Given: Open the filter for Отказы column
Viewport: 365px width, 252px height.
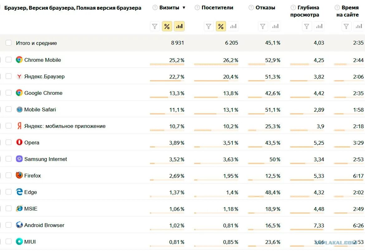Looking at the screenshot, I should pos(263,27).
